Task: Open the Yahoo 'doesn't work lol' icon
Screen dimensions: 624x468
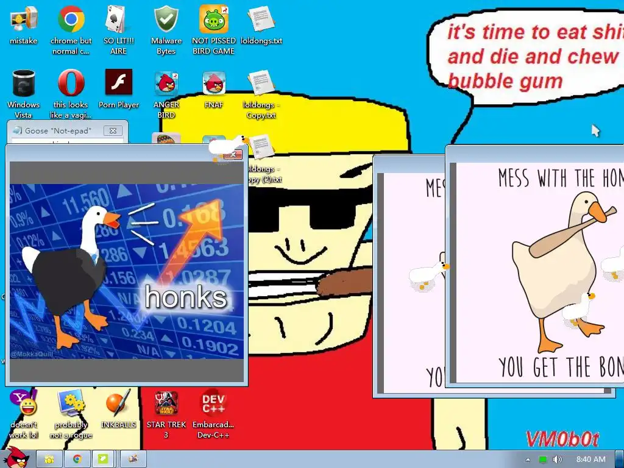Action: tap(24, 414)
